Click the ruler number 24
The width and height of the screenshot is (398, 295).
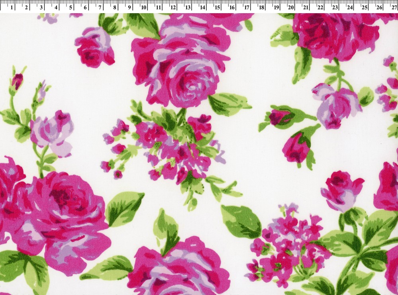pyautogui.click(x=350, y=7)
